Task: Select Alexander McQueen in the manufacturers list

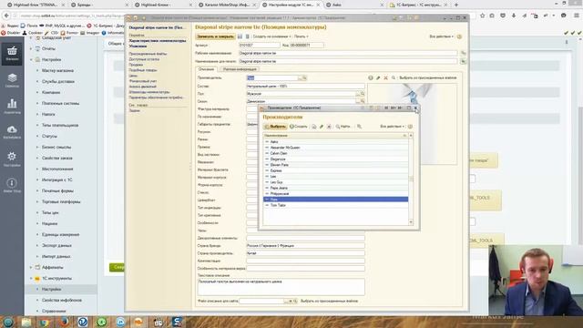Action: (x=335, y=148)
